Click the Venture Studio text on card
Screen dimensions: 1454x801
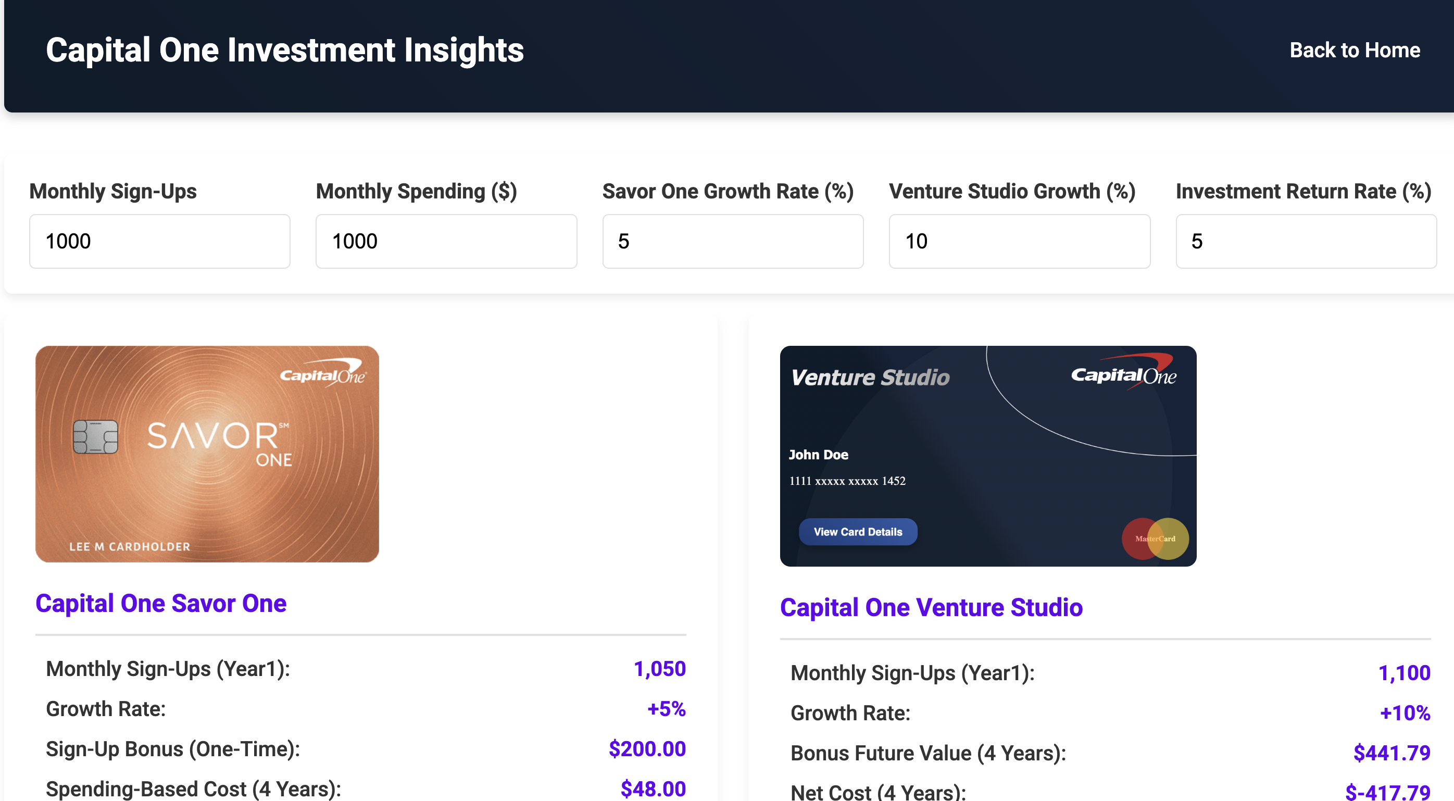pos(870,377)
